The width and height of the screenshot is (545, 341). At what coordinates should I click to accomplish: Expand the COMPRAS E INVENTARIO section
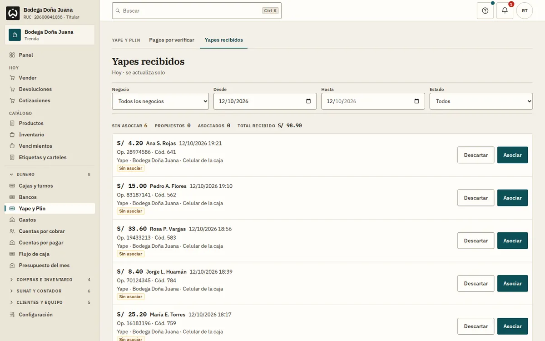click(50, 280)
